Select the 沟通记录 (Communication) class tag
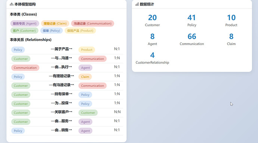This screenshot has width=258, height=143. click(x=92, y=23)
